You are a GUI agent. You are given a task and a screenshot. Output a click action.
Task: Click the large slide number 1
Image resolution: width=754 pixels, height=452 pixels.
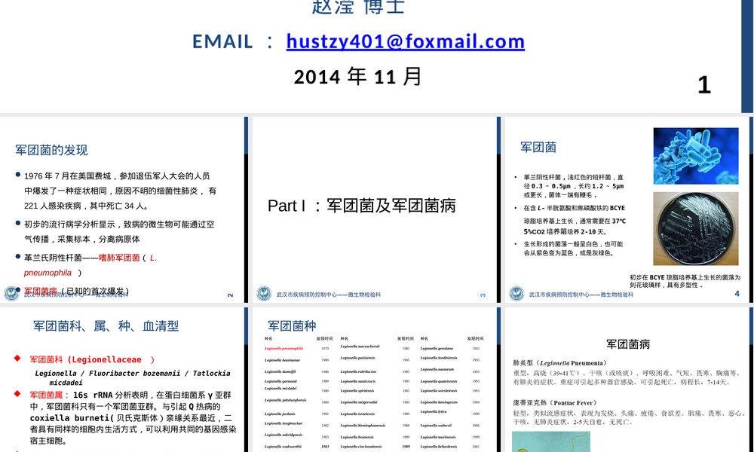(704, 85)
